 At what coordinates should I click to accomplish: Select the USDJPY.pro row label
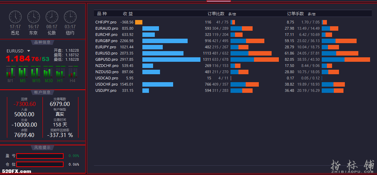click(x=106, y=90)
